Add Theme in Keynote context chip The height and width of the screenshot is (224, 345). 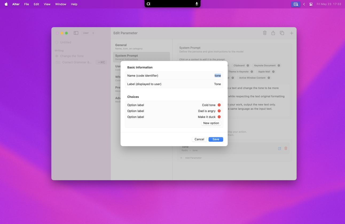[238, 72]
